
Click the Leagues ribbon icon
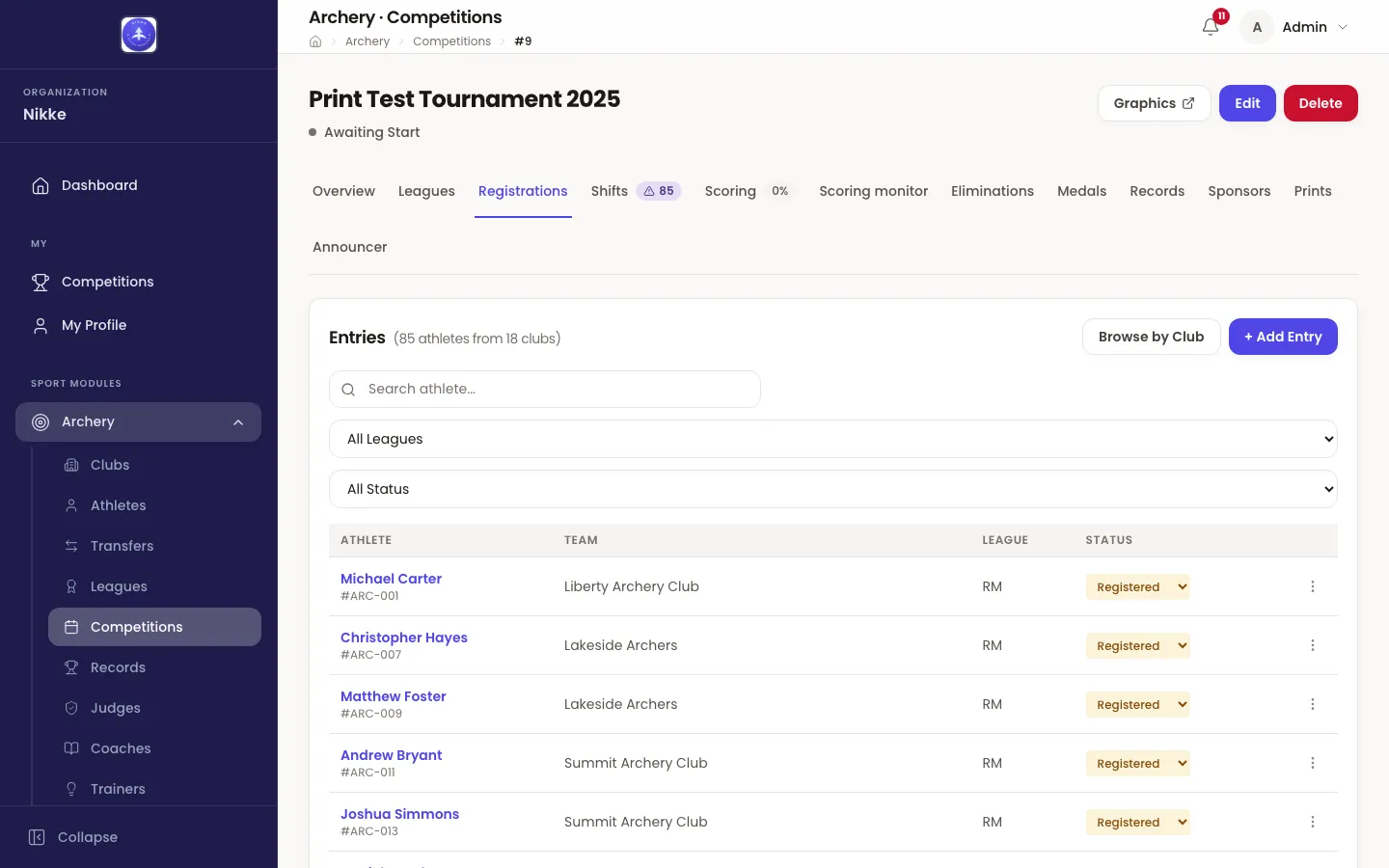click(x=71, y=586)
